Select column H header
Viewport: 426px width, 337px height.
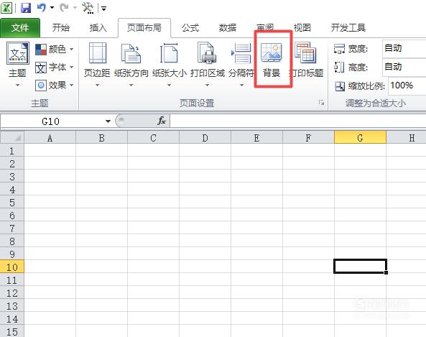coord(406,138)
